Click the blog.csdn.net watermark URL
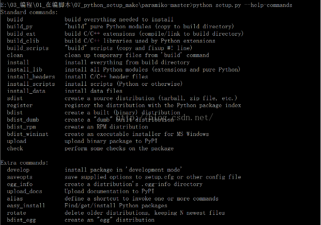 click(164, 117)
